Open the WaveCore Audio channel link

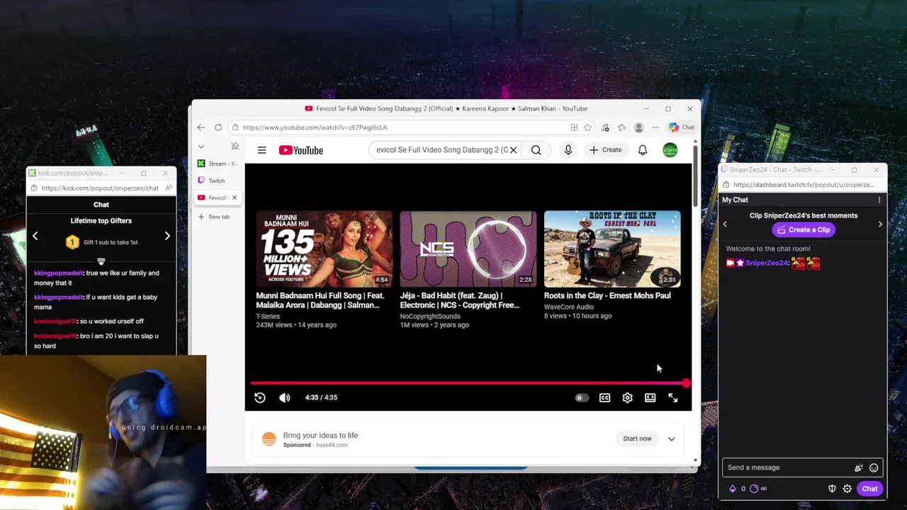569,307
